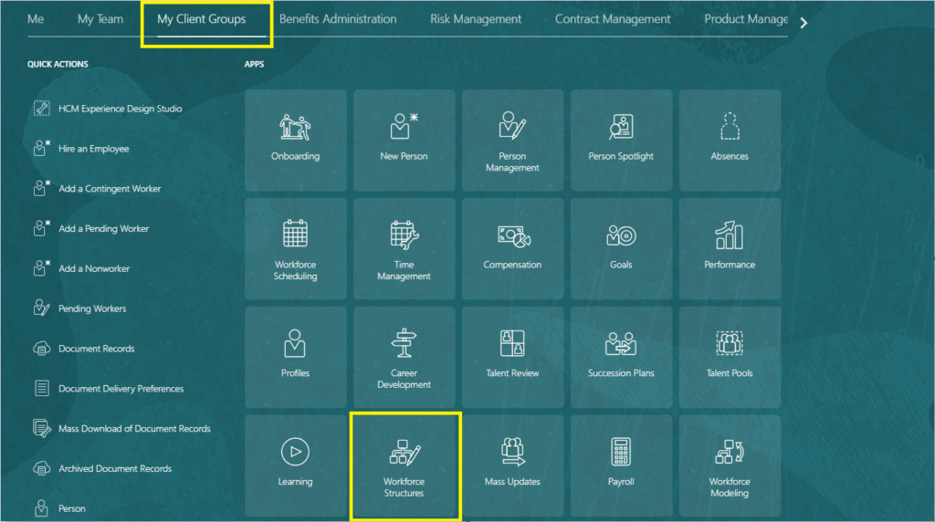Expand more tabs with right chevron
935x522 pixels.
click(x=804, y=23)
